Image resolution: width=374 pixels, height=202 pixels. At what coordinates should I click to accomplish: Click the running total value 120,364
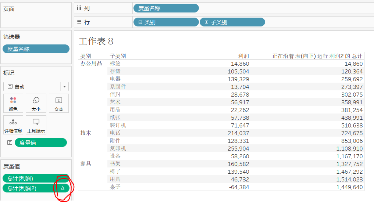click(352, 72)
